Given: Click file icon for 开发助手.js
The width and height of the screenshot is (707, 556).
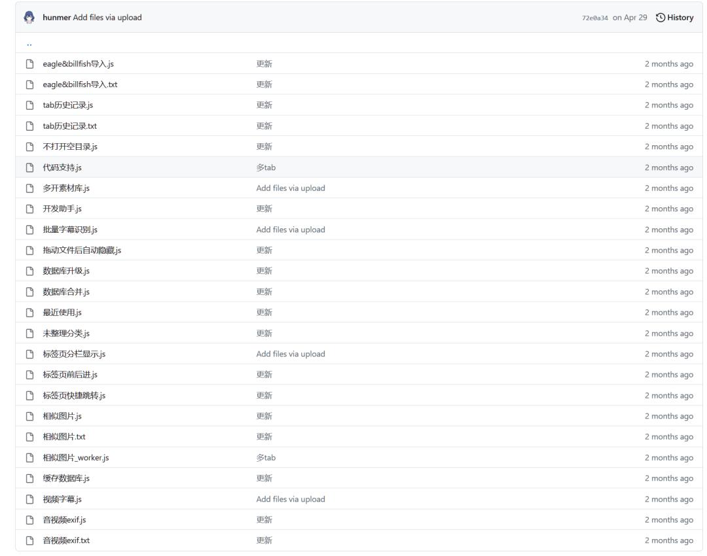Looking at the screenshot, I should [29, 209].
